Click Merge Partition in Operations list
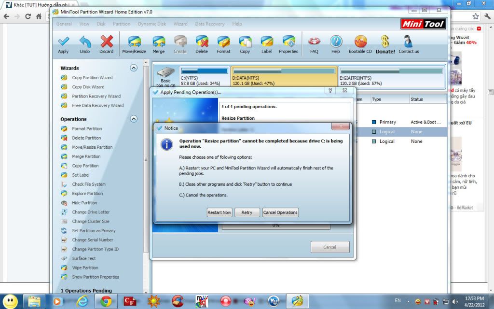Image resolution: width=494 pixels, height=309 pixels. click(x=86, y=156)
